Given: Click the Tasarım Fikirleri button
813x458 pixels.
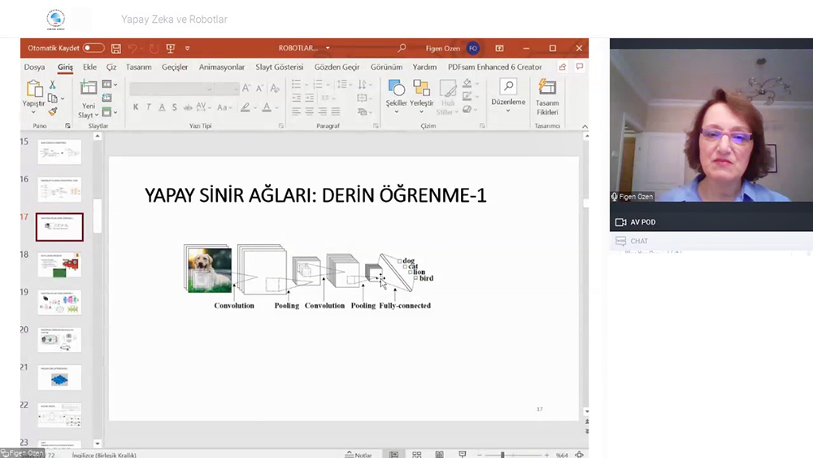Looking at the screenshot, I should click(547, 97).
